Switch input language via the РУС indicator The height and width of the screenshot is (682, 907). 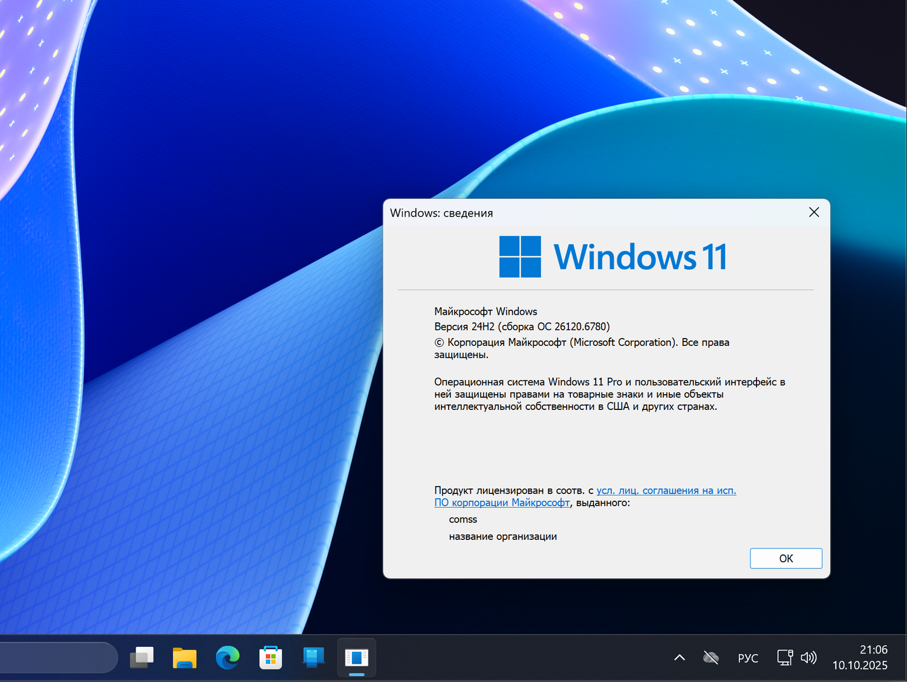tap(748, 657)
